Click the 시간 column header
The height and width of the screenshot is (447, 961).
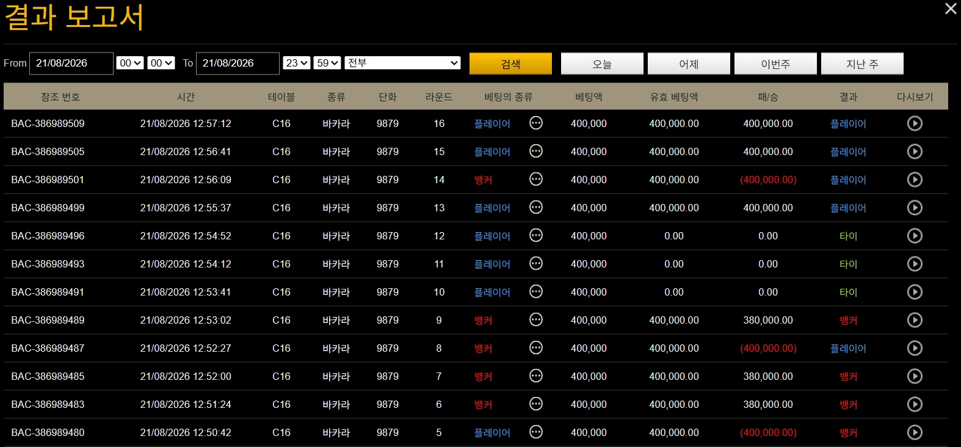pyautogui.click(x=186, y=97)
